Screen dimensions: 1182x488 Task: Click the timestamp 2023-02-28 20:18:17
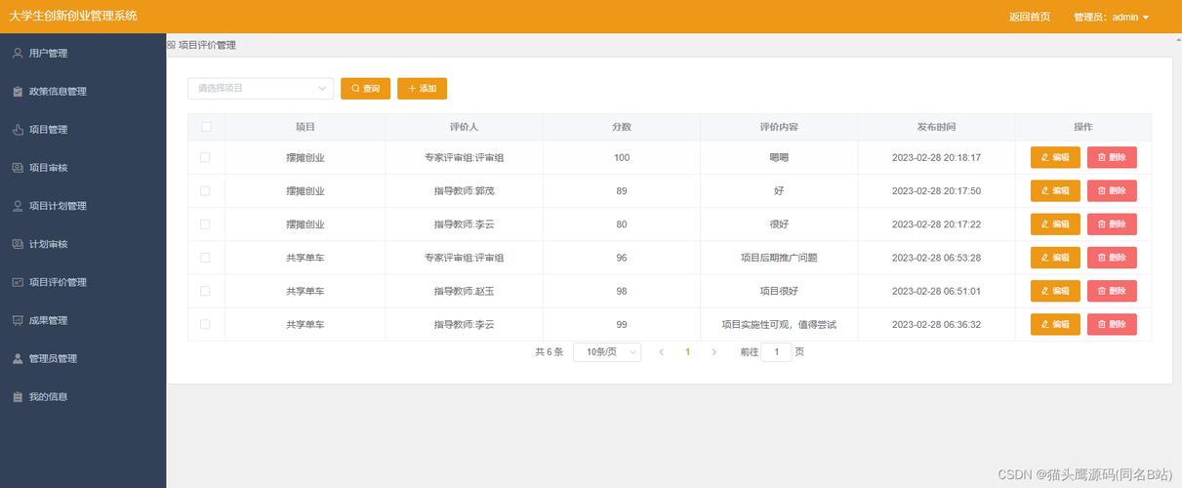tap(936, 157)
